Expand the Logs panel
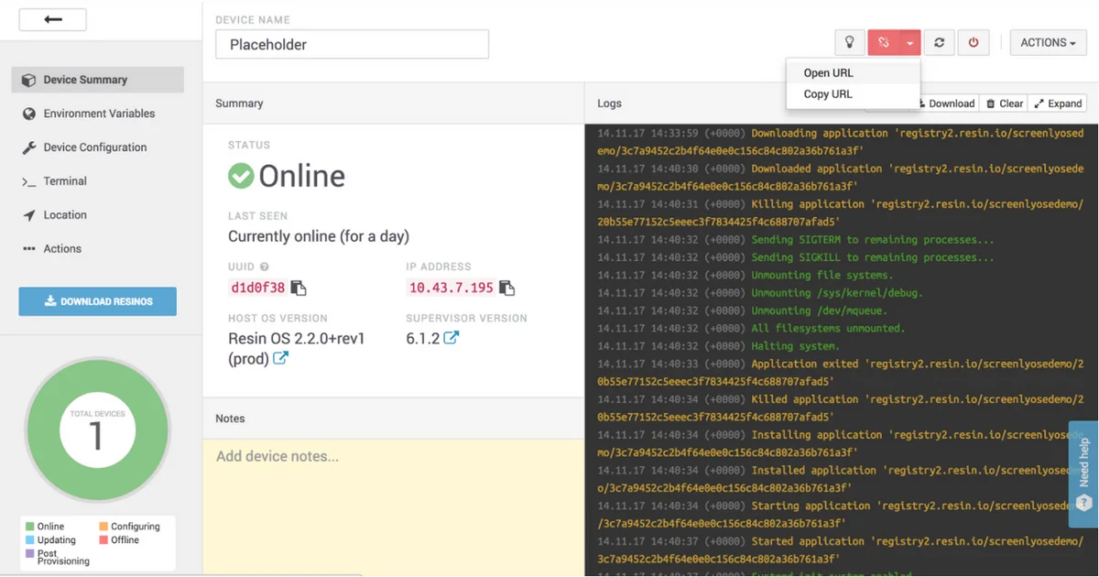1099x577 pixels. (1058, 103)
